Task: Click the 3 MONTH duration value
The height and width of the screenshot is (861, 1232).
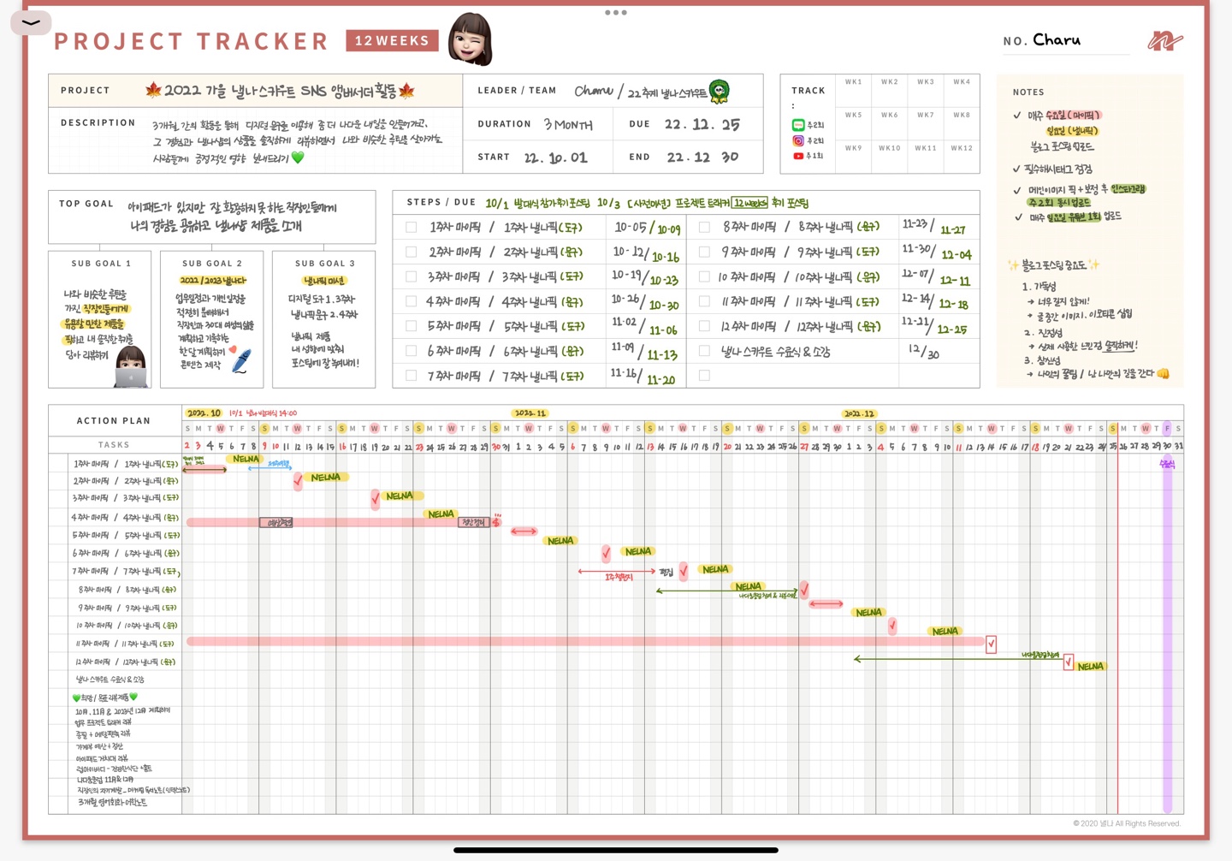Action: tap(568, 125)
